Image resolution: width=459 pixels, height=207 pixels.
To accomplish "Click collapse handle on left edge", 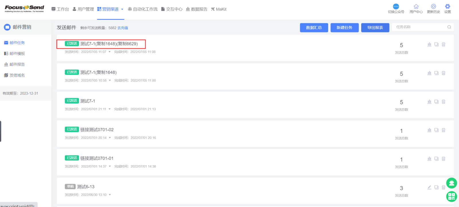I will (x=1, y=131).
